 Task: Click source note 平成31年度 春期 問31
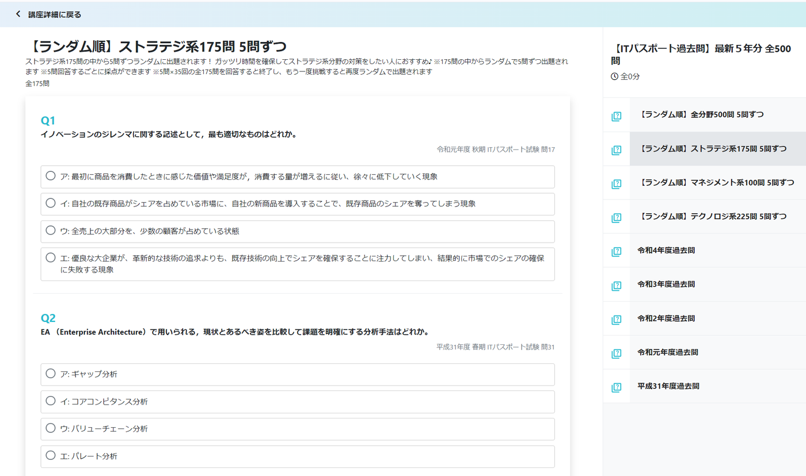tap(496, 347)
